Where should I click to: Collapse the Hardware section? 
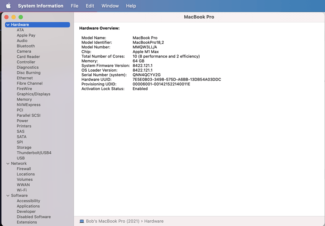click(8, 24)
